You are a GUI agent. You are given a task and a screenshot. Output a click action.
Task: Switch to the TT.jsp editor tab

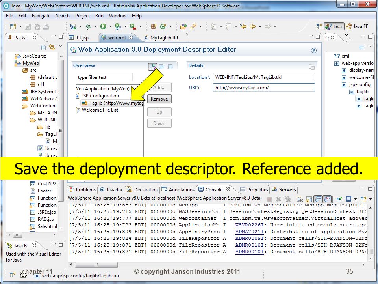coord(82,38)
